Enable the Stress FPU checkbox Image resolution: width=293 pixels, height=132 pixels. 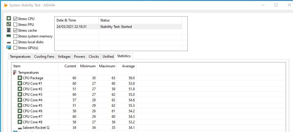coord(15,25)
